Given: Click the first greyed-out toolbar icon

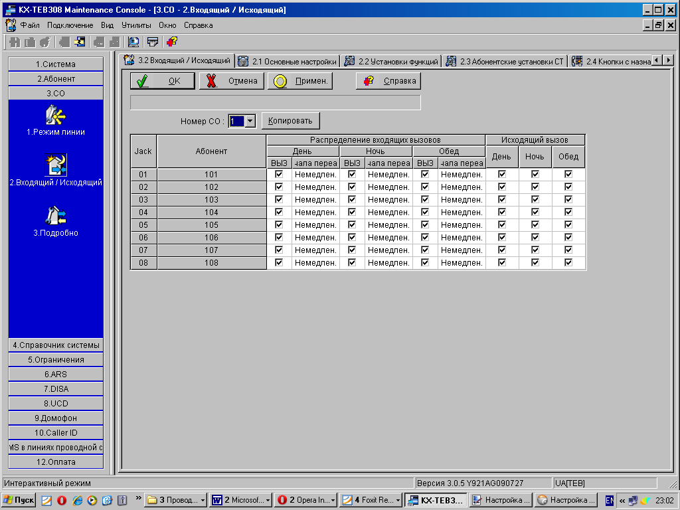Looking at the screenshot, I should pyautogui.click(x=15, y=42).
